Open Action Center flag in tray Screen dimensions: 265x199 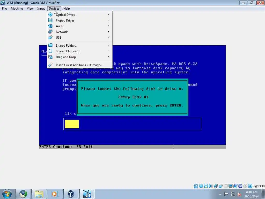pyautogui.click(x=226, y=194)
